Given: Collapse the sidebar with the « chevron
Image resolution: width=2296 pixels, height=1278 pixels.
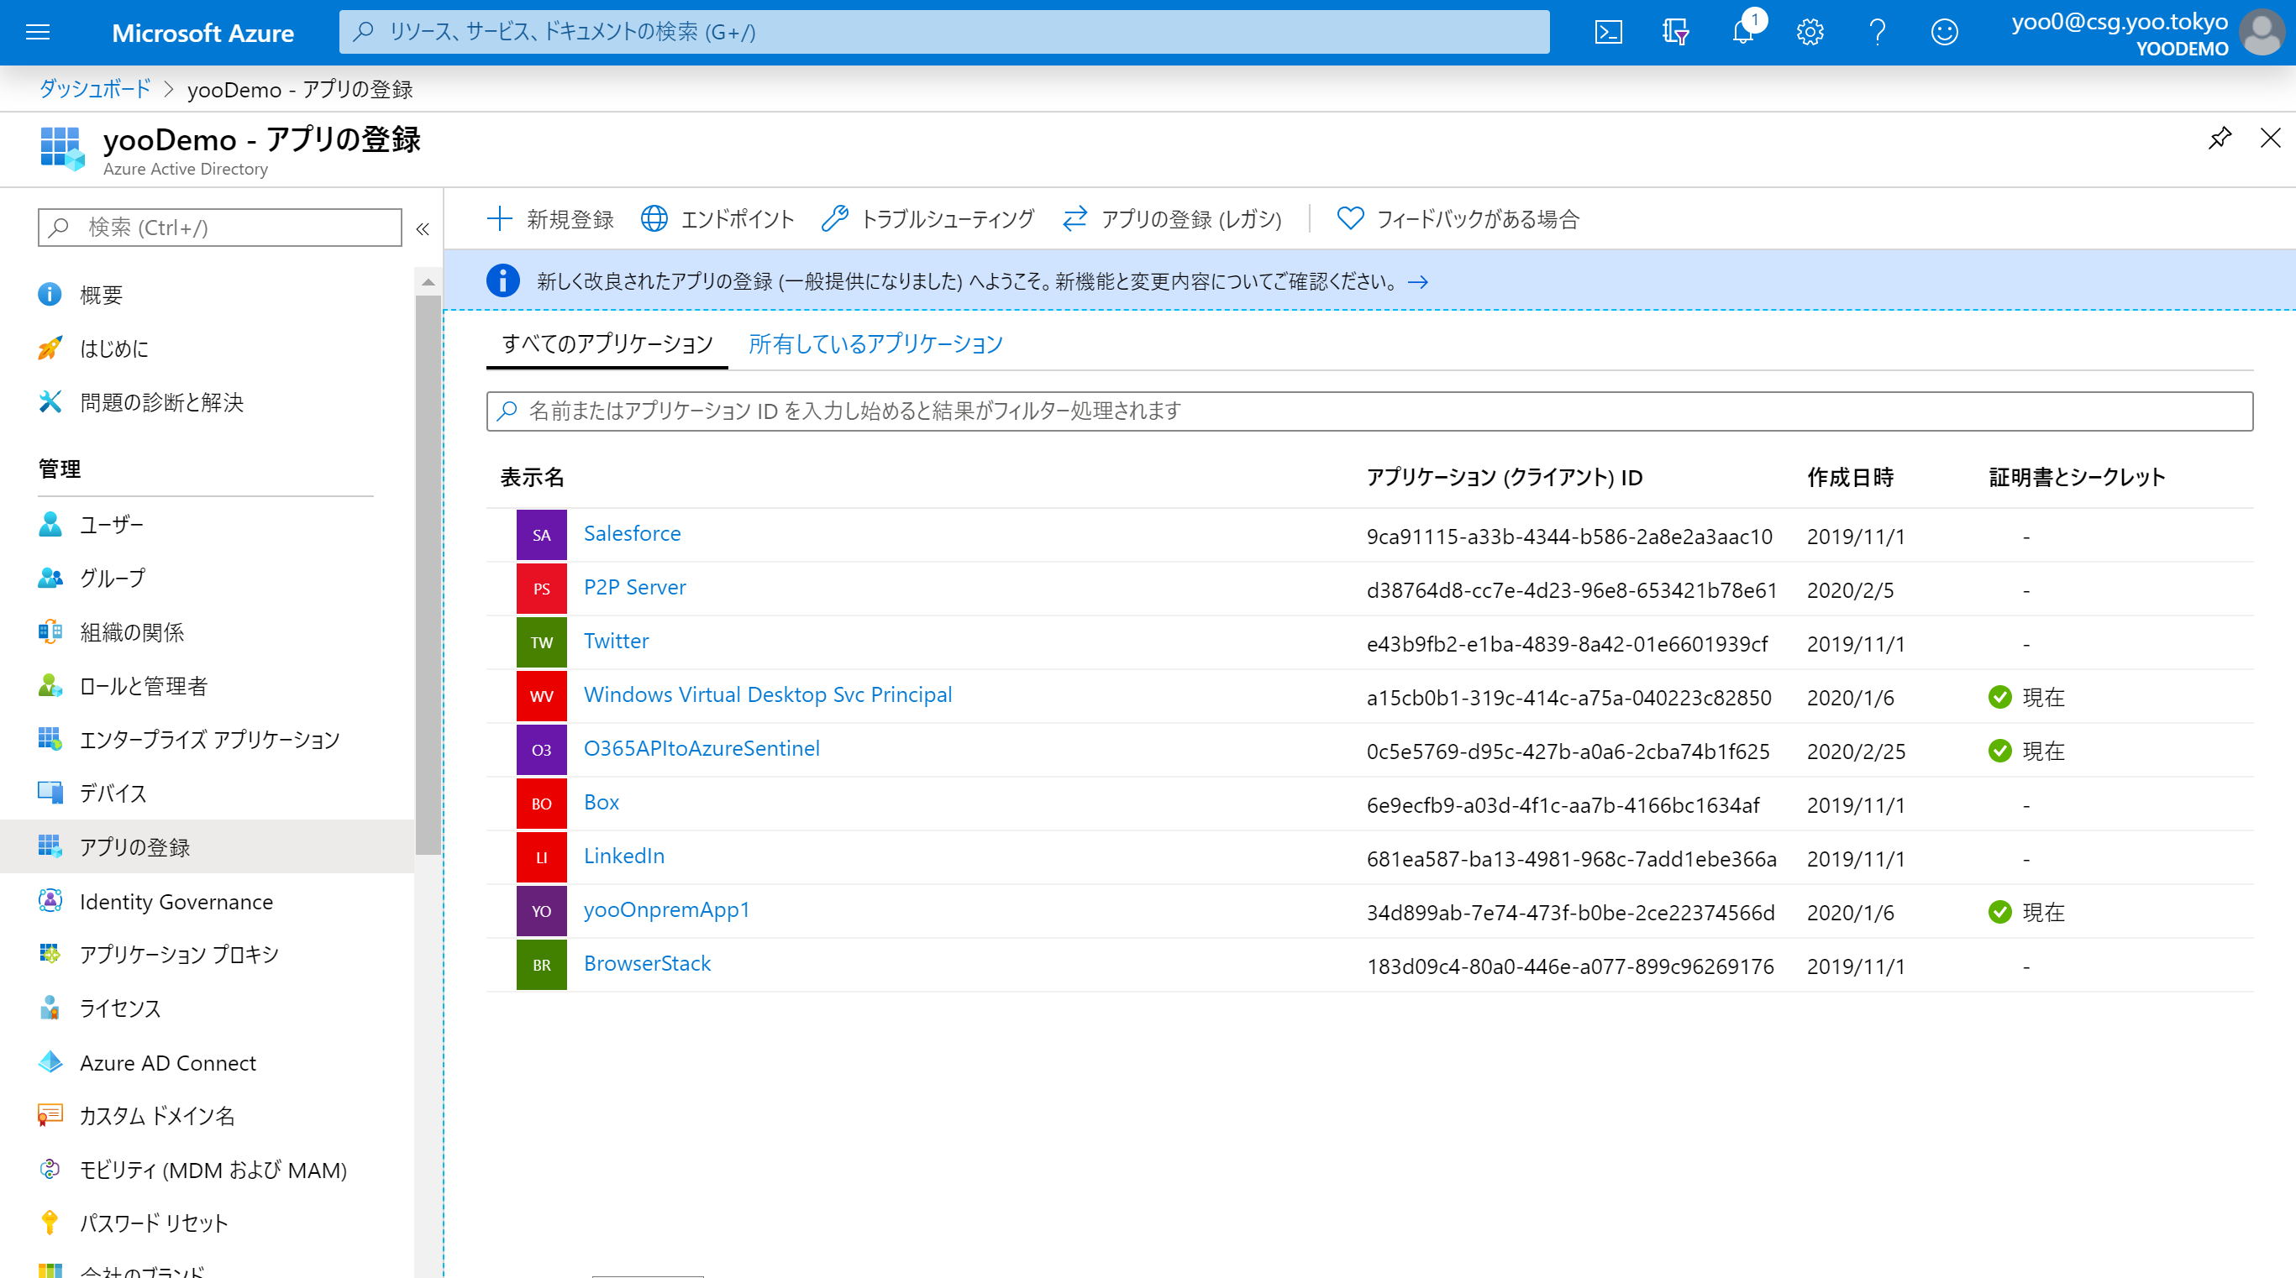Looking at the screenshot, I should coord(423,229).
